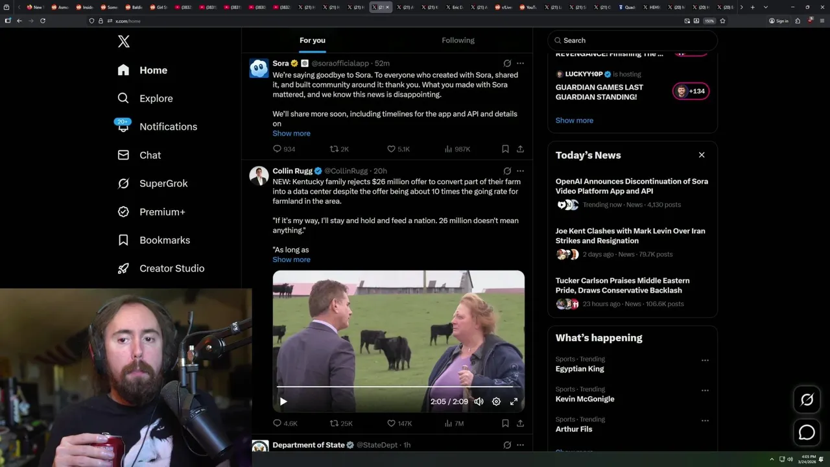The width and height of the screenshot is (830, 467).
Task: Open Chat from the sidebar
Action: coord(139,155)
